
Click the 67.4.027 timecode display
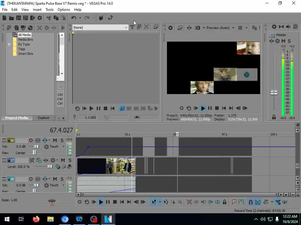[x=61, y=130]
